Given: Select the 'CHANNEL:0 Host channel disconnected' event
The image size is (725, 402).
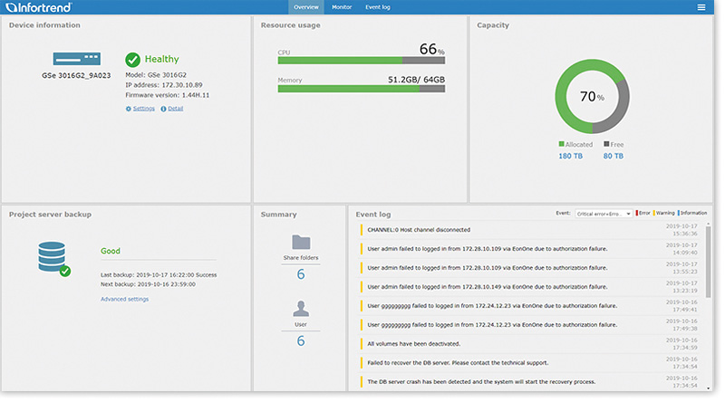Looking at the screenshot, I should 530,230.
